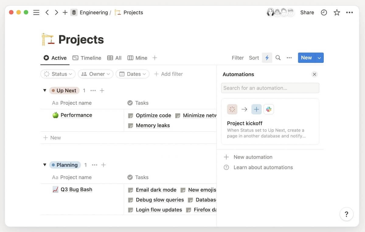This screenshot has height=232, width=365.
Task: Click the status trigger icon in Project kickoff
Action: pos(232,109)
